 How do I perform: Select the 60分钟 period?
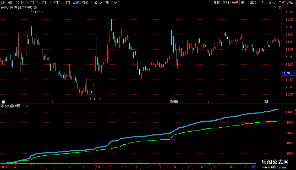tap(65, 2)
